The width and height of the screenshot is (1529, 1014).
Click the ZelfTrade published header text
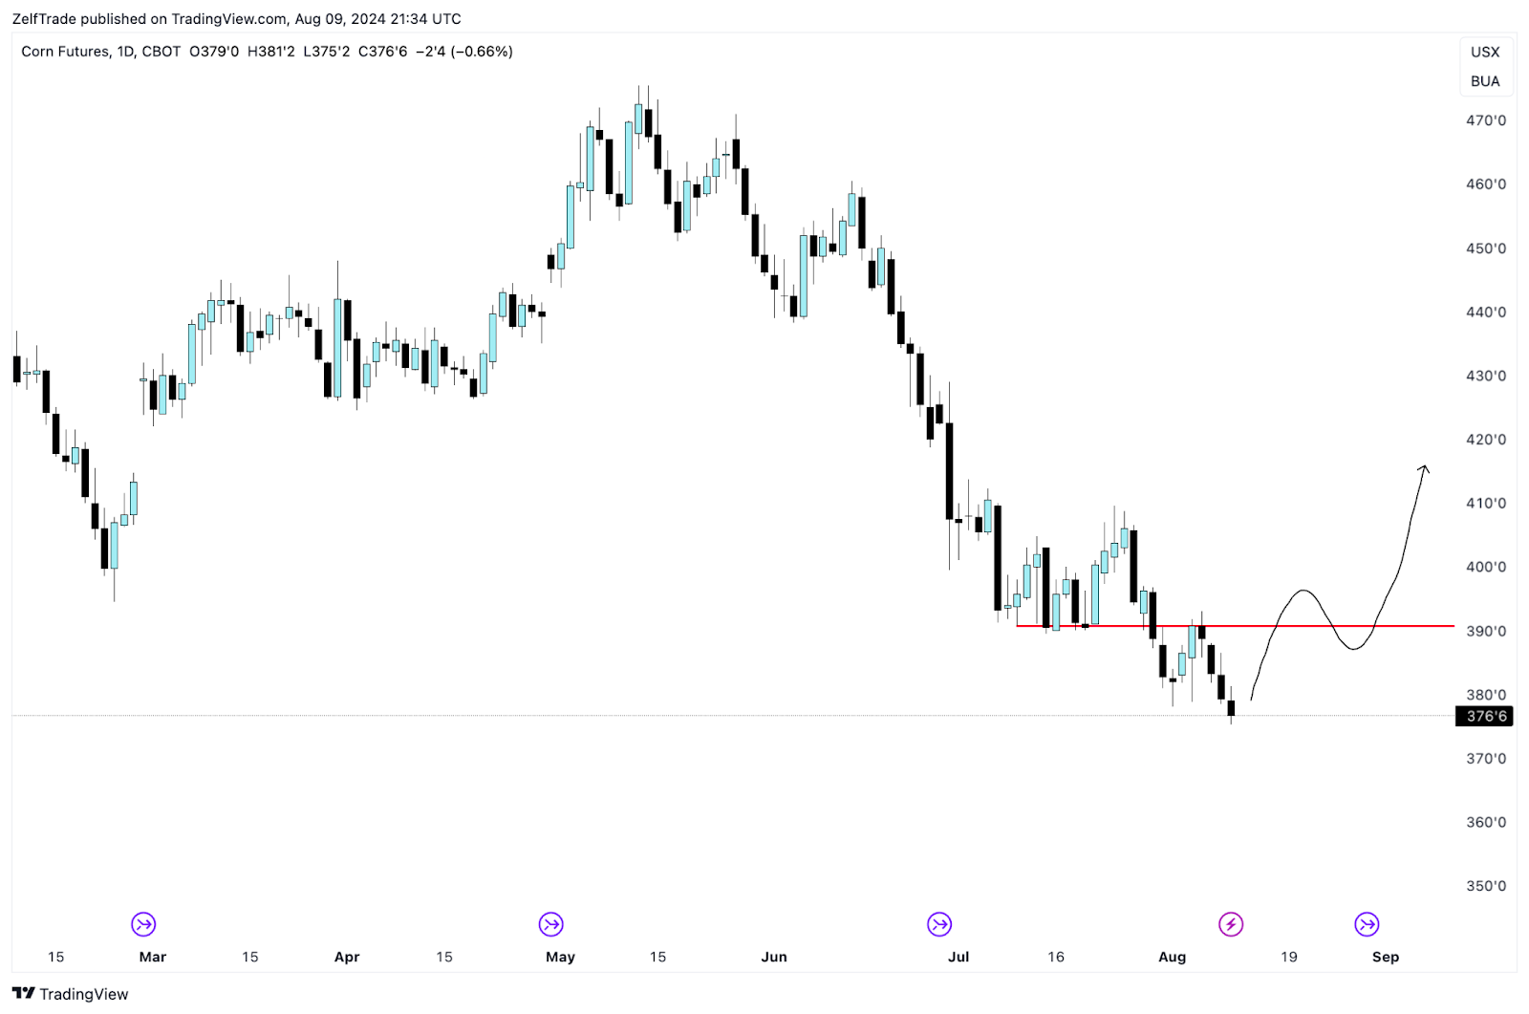tap(236, 18)
